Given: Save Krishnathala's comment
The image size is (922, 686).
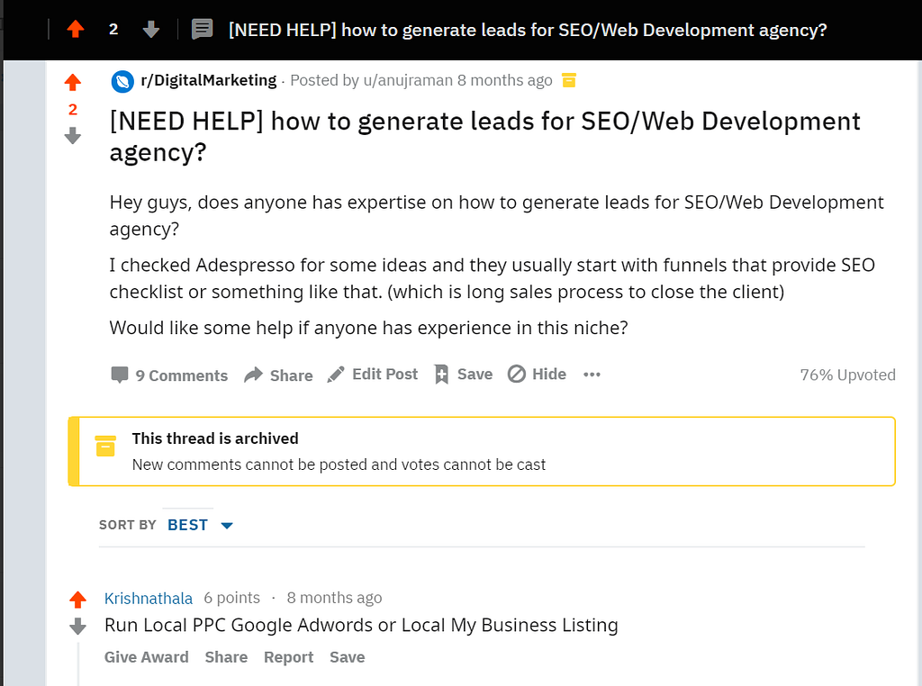Looking at the screenshot, I should [347, 657].
